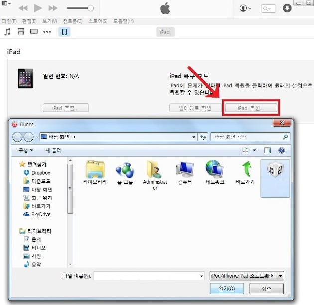
Task: Open the address bar history dropdown
Action: pyautogui.click(x=194, y=137)
